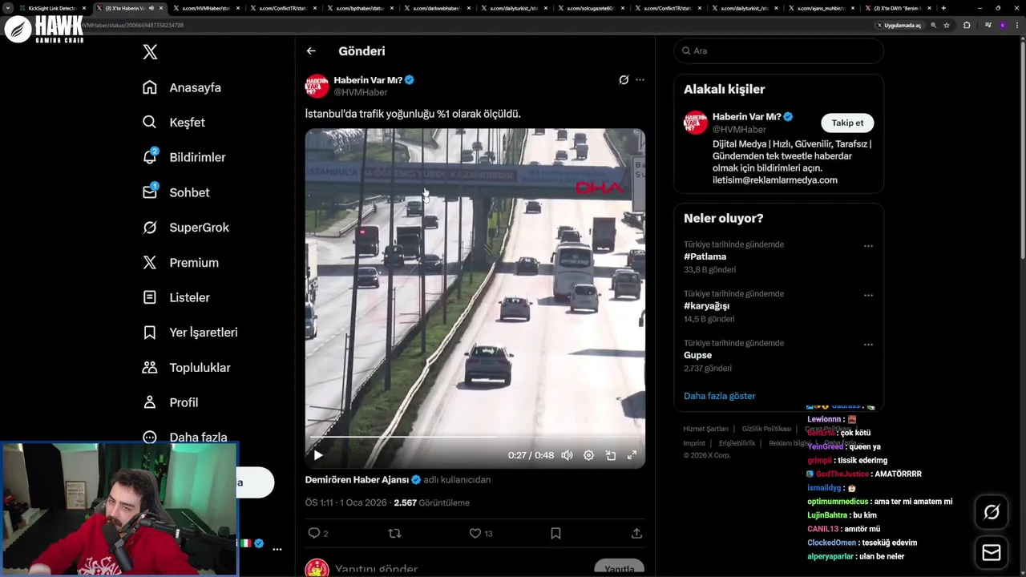Go back with the arrow beside Gönderi
Viewport: 1026px width, 577px height.
[311, 51]
